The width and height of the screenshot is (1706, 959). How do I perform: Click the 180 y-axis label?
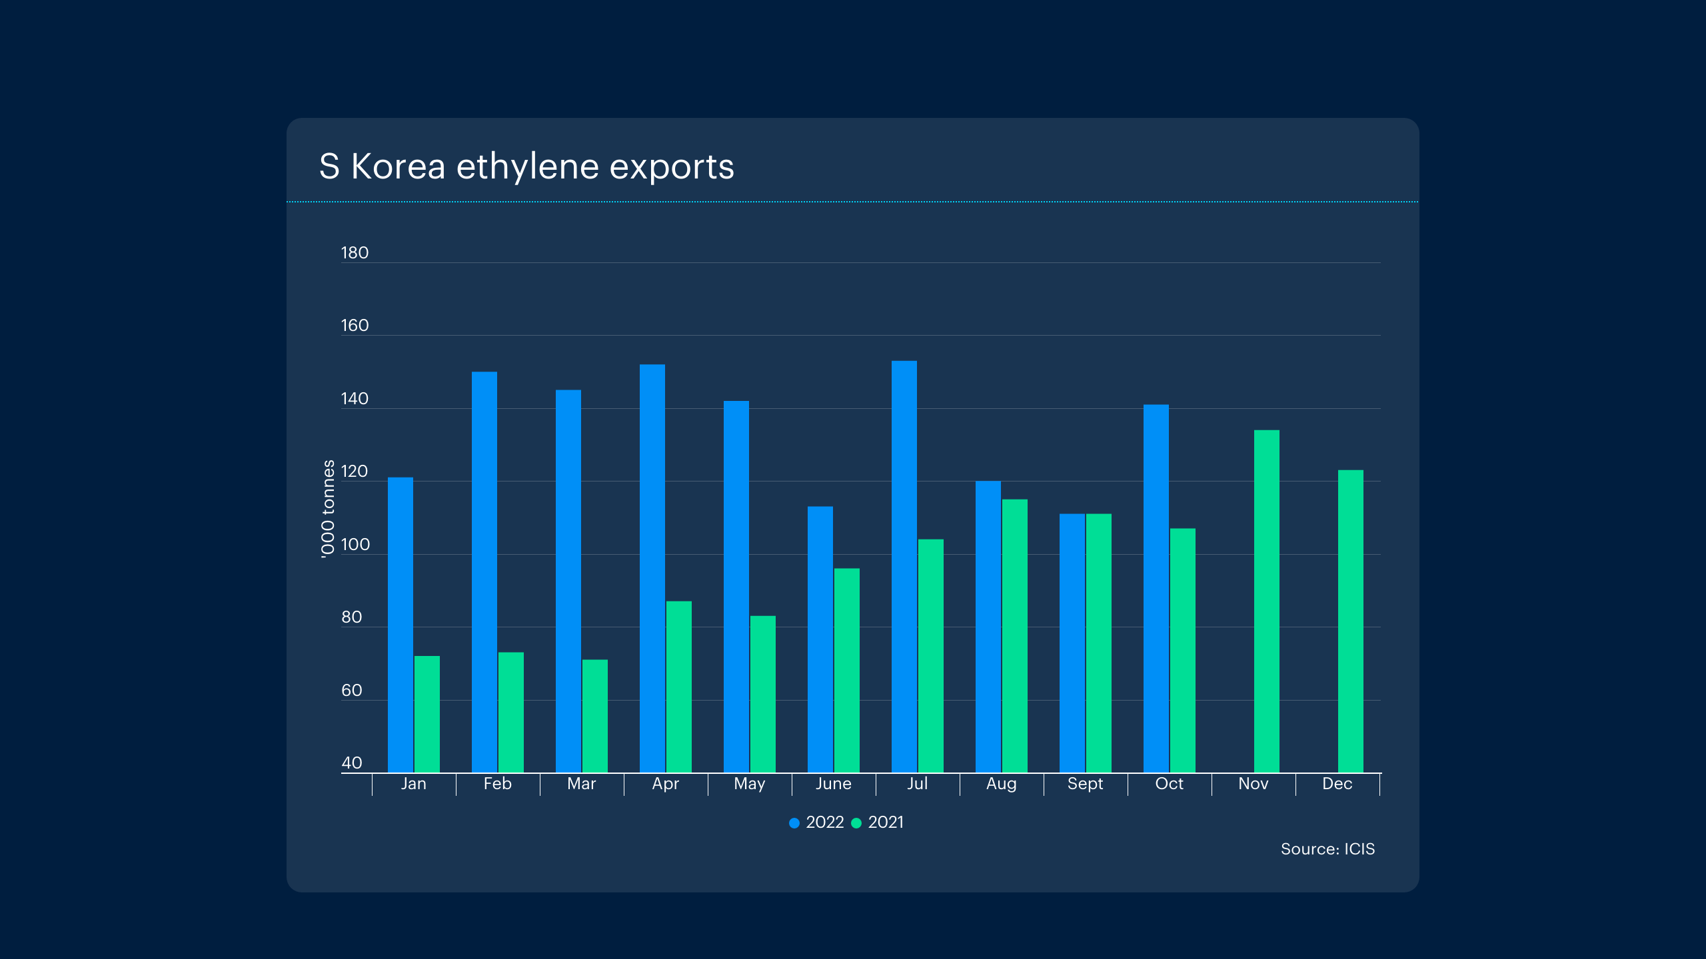tap(355, 253)
